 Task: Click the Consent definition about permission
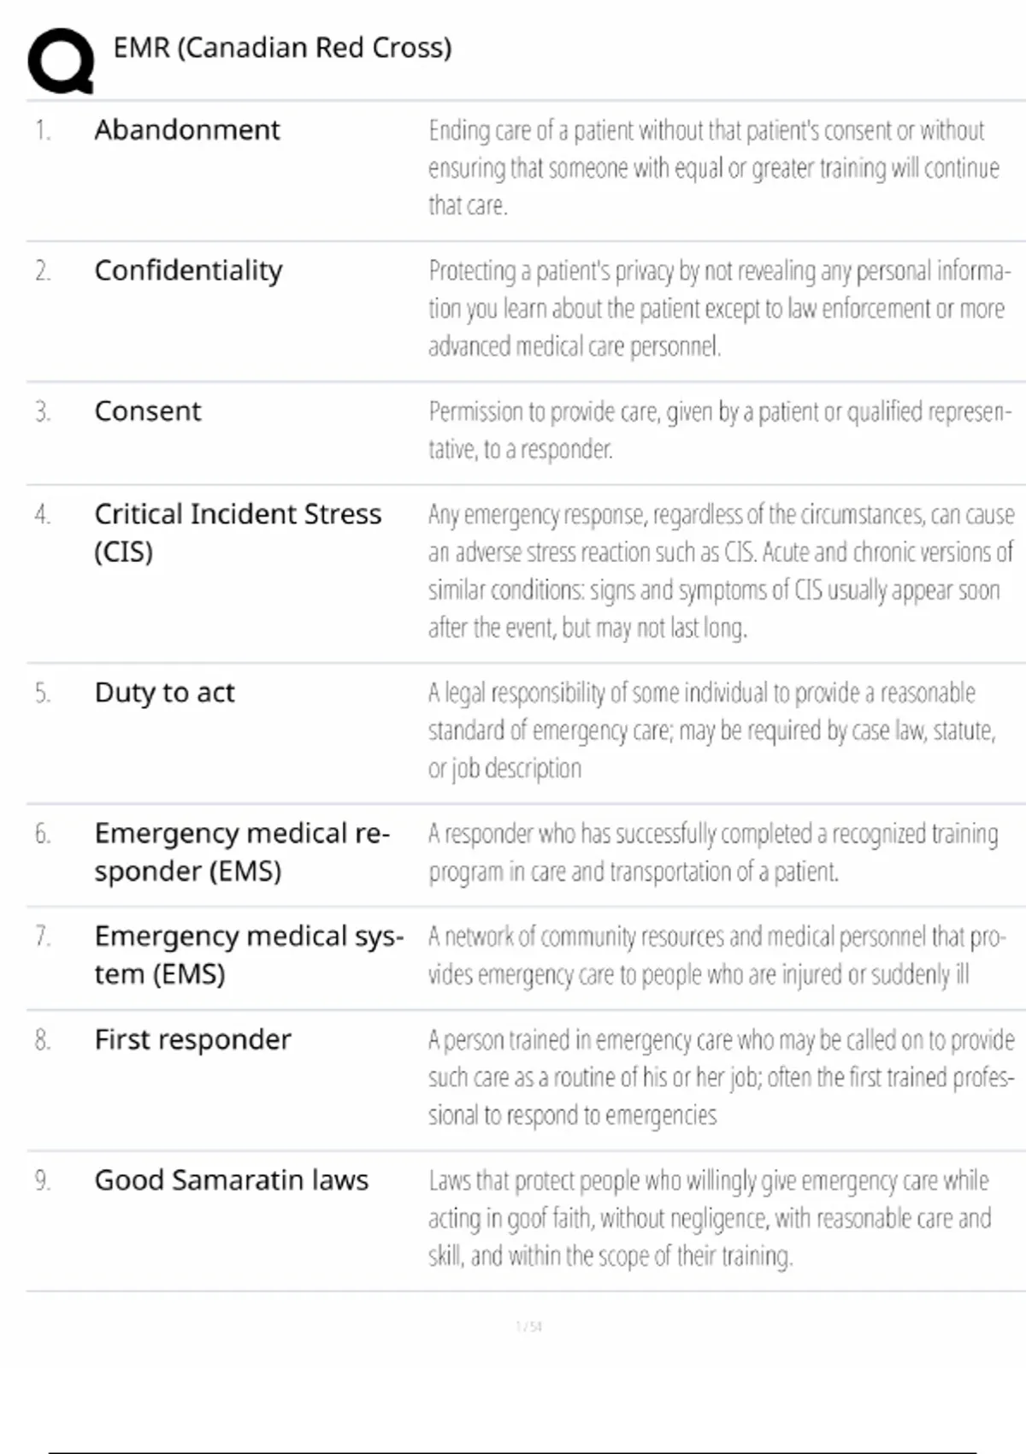[718, 430]
